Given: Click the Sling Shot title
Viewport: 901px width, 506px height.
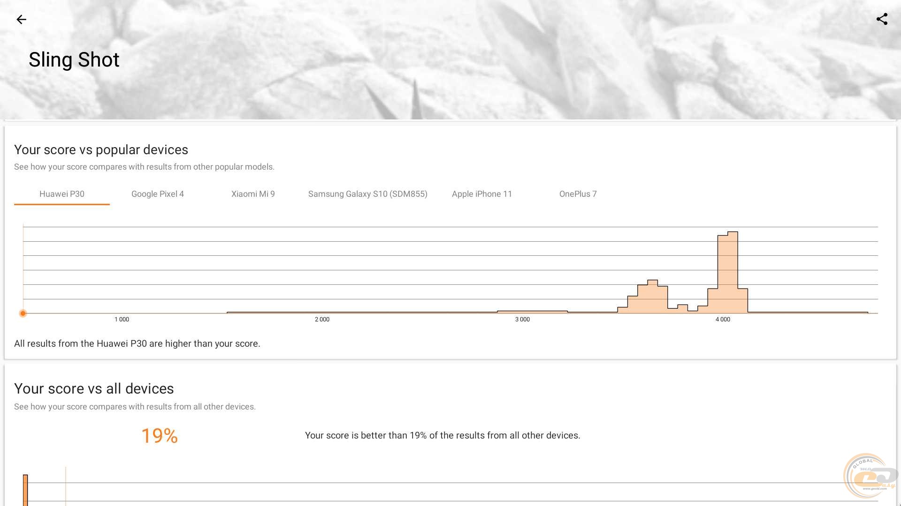Looking at the screenshot, I should point(74,60).
